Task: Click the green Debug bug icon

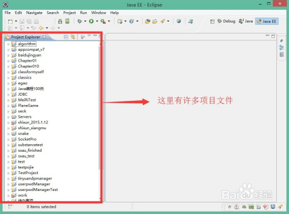Action: coord(79,21)
